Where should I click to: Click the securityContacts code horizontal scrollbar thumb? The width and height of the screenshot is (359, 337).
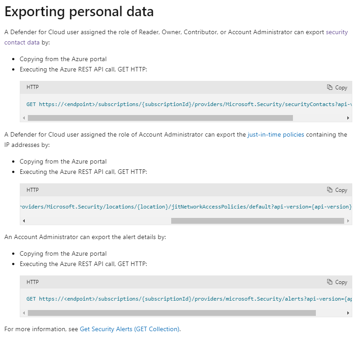160,118
